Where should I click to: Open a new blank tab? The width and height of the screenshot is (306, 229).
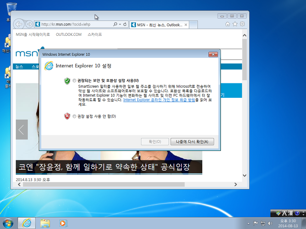193,25
